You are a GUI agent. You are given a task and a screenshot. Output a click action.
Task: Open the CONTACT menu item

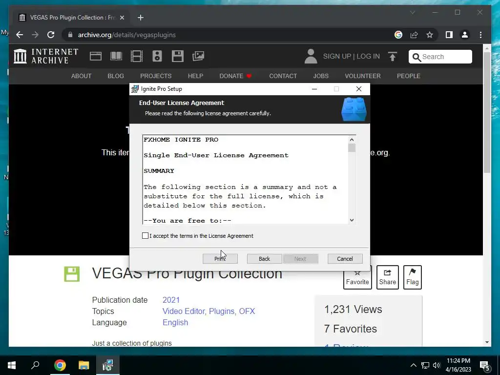click(x=283, y=76)
